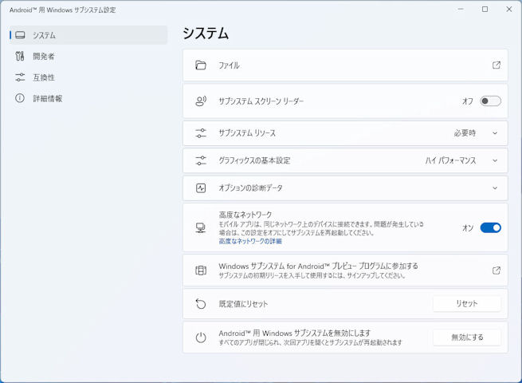Open サブシステム リソース dropdown showing 必要時

[x=465, y=133]
